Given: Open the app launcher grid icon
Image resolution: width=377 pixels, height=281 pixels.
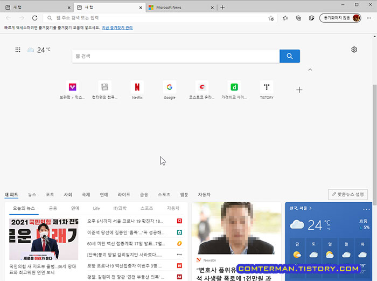Looking at the screenshot, I should click(x=18, y=50).
